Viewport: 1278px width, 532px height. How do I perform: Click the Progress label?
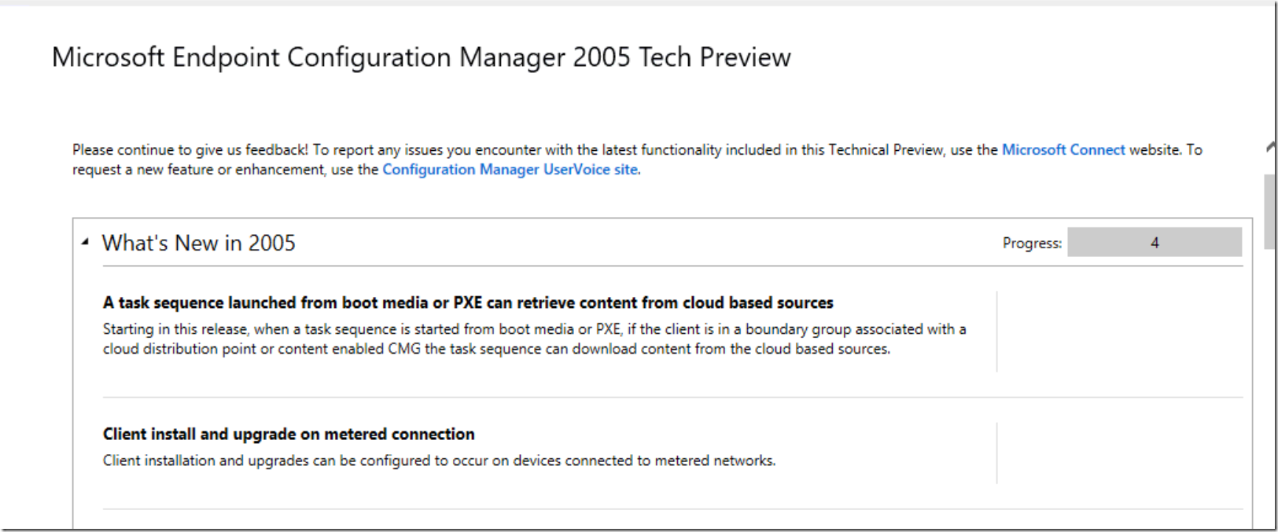point(1031,244)
